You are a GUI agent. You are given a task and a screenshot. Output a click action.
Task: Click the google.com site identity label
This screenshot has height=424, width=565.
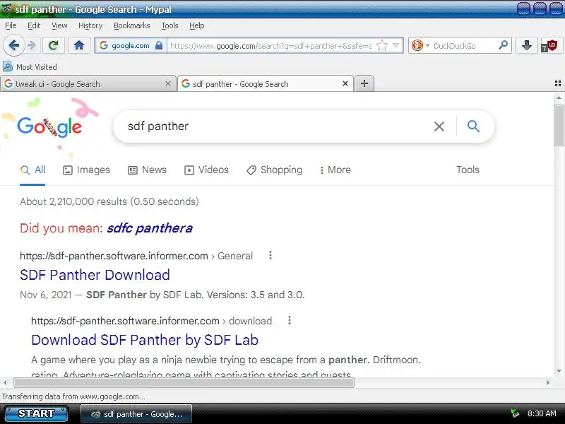pos(131,46)
